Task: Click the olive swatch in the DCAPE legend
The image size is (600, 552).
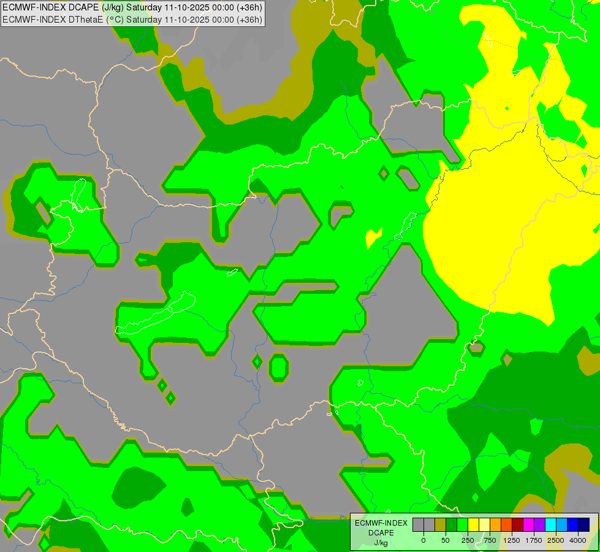Action: coord(440,524)
